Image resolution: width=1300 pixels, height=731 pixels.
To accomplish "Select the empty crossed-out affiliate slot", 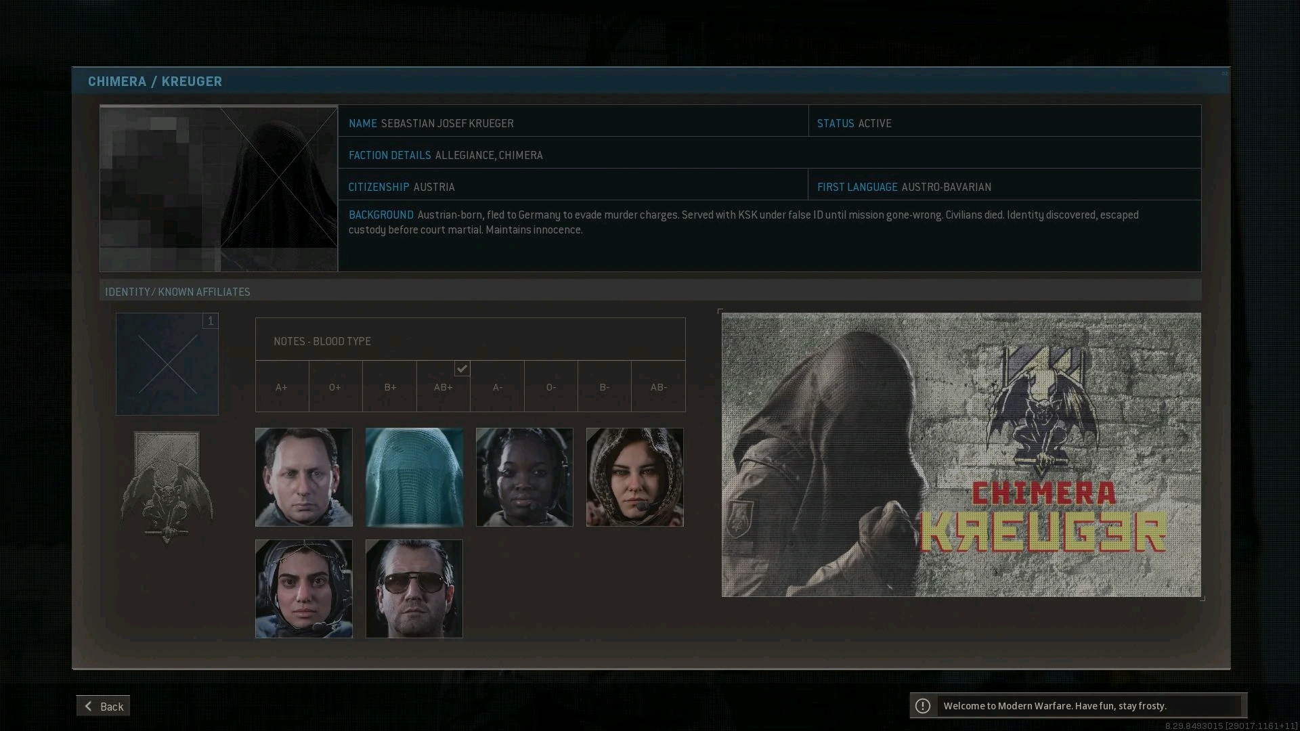I will click(x=167, y=364).
